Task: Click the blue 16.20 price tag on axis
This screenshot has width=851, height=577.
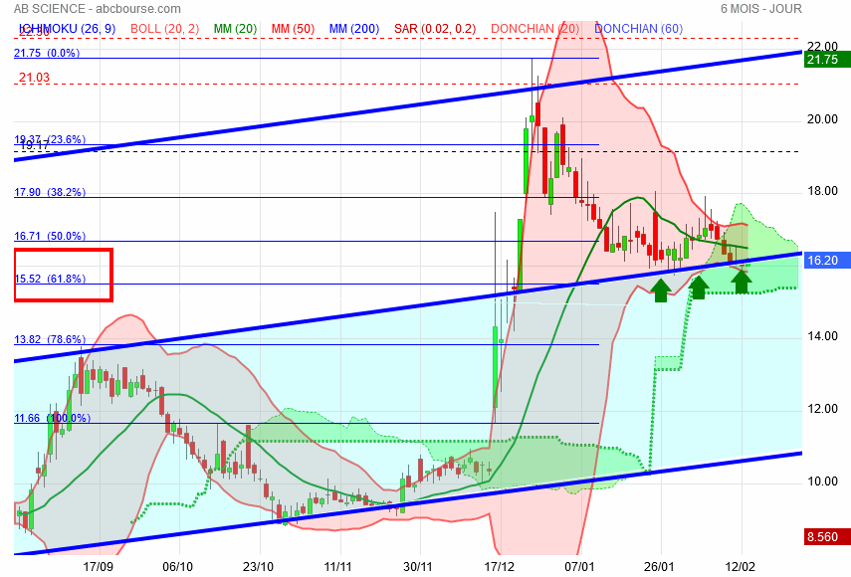Action: (x=827, y=261)
